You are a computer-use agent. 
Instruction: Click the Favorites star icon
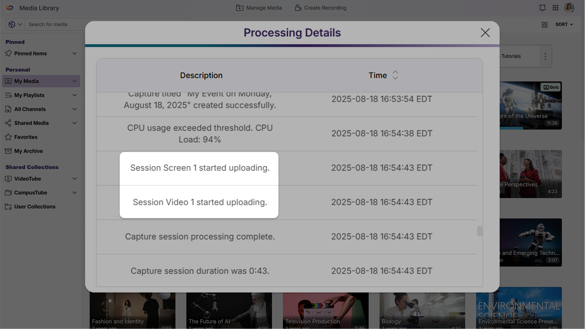(8, 137)
